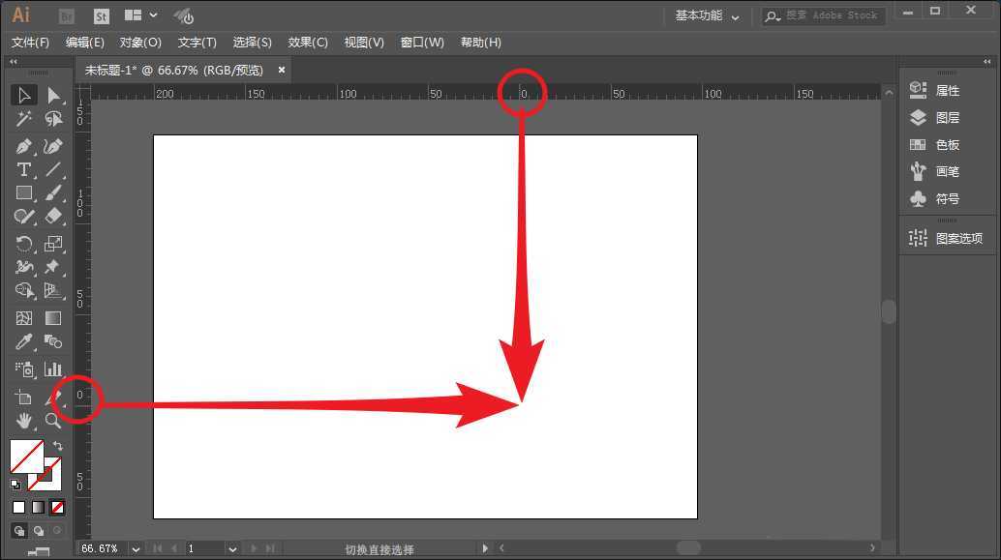Set the None color mode button
Image resolution: width=1001 pixels, height=560 pixels.
pos(58,507)
